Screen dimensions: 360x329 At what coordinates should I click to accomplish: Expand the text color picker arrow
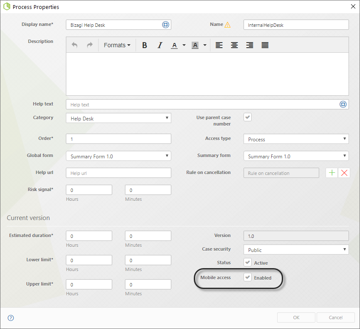184,45
